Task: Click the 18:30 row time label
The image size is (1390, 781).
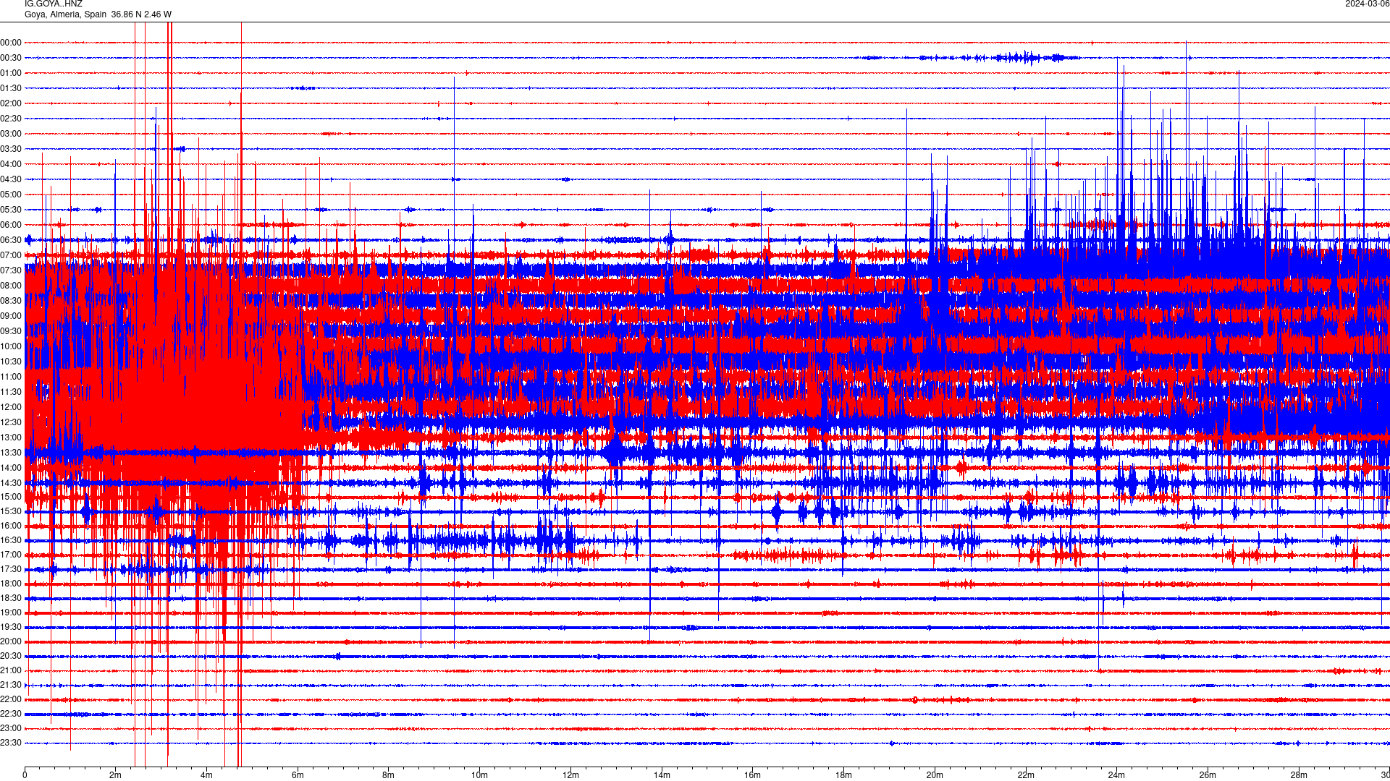Action: (x=11, y=598)
